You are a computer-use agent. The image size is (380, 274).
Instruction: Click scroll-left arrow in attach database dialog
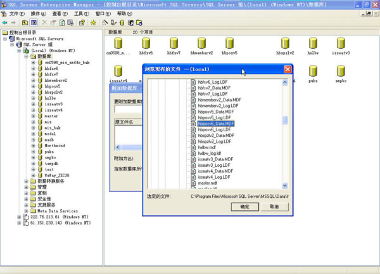pos(118,147)
